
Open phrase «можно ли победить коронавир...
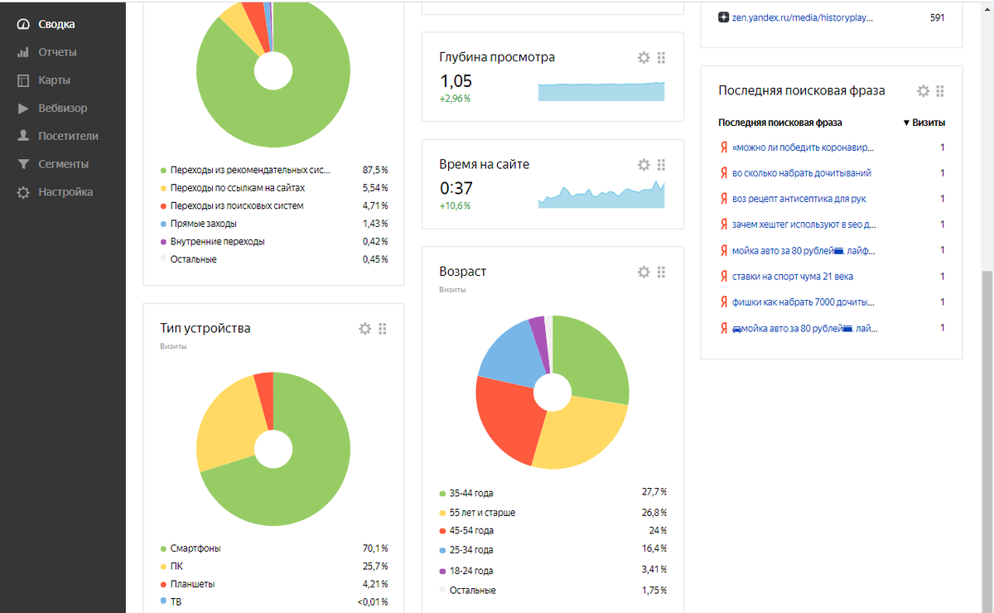803,147
